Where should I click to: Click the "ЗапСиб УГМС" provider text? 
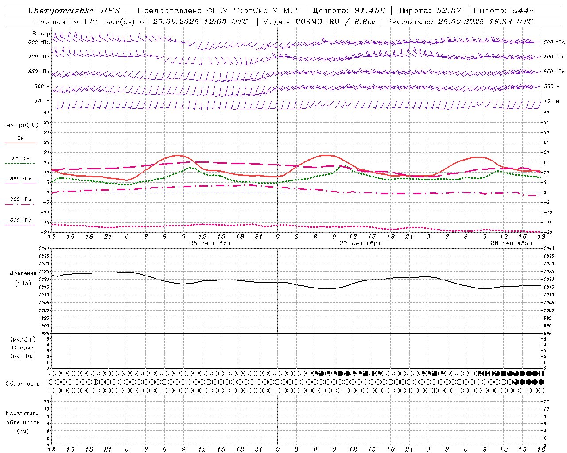[267, 11]
